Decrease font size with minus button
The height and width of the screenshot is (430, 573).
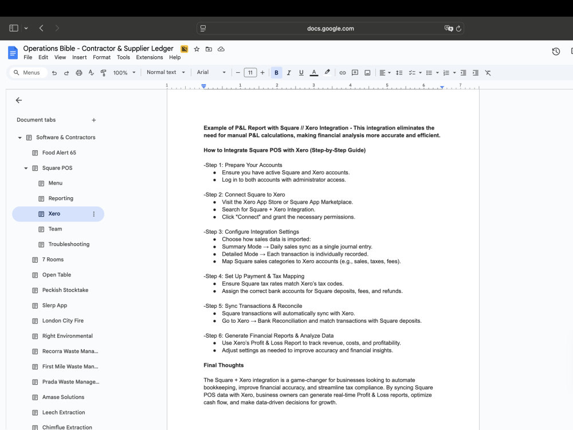(238, 73)
